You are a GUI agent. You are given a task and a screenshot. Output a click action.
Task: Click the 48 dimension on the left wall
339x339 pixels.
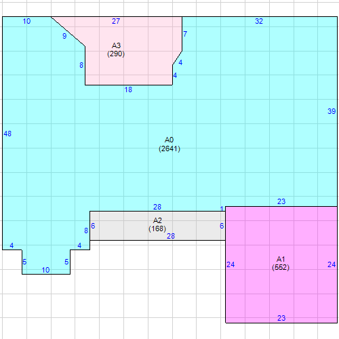tap(7, 134)
